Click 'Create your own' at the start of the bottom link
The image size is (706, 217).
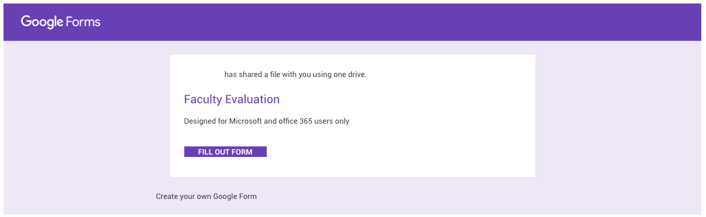(183, 196)
